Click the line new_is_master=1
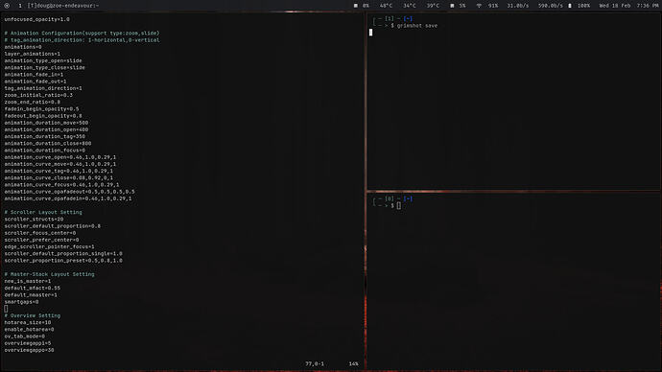This screenshot has height=372, width=662. pyautogui.click(x=28, y=281)
